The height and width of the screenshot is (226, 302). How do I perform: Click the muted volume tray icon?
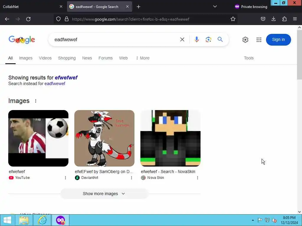click(274, 220)
